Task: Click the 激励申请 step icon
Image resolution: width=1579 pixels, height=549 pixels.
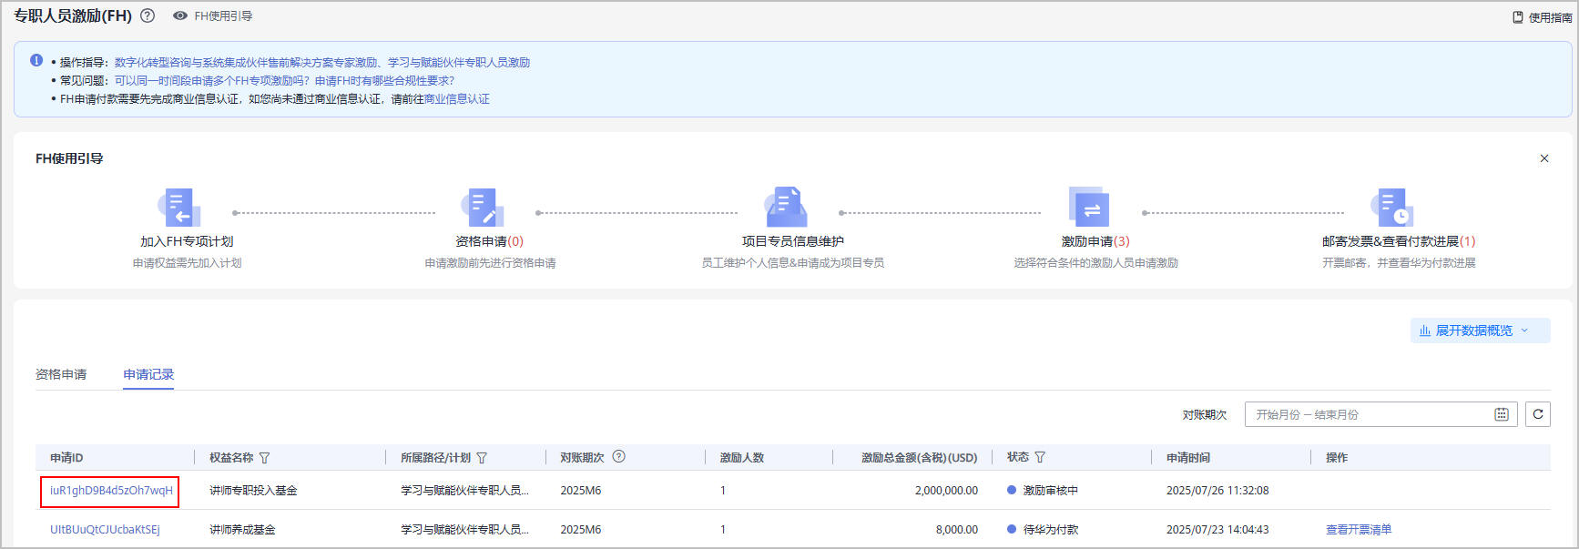Action: pos(1089,208)
